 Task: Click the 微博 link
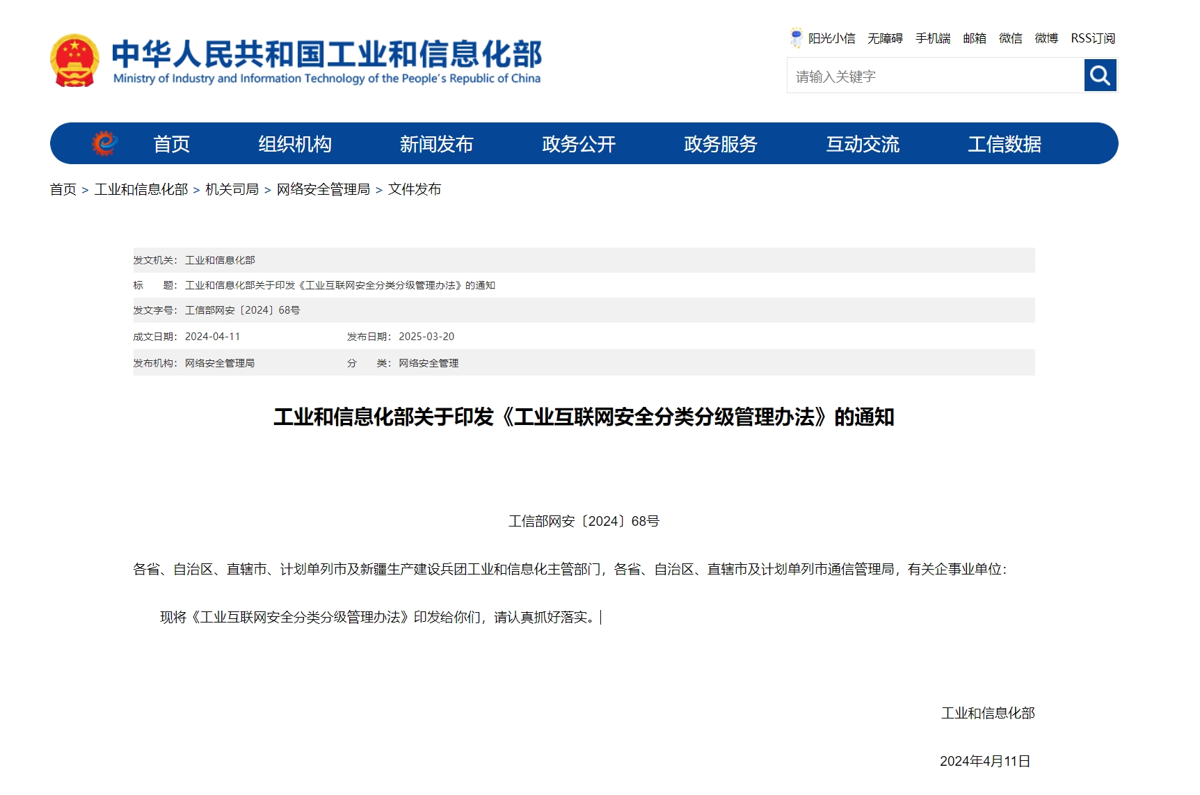coord(1046,38)
